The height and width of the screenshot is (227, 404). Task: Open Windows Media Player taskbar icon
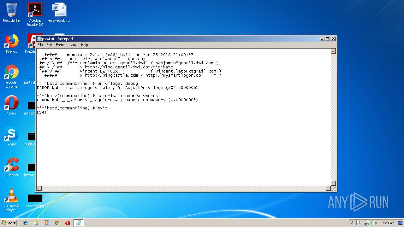point(46,223)
